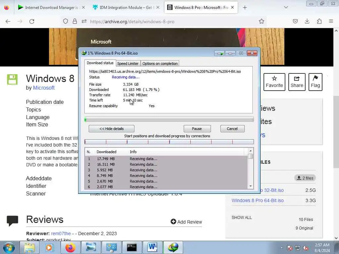The width and height of the screenshot is (339, 254).
Task: Click the Favorite star button
Action: tap(274, 82)
